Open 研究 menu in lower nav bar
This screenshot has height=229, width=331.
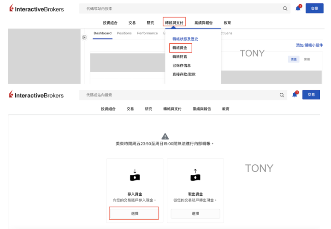[x=148, y=109]
